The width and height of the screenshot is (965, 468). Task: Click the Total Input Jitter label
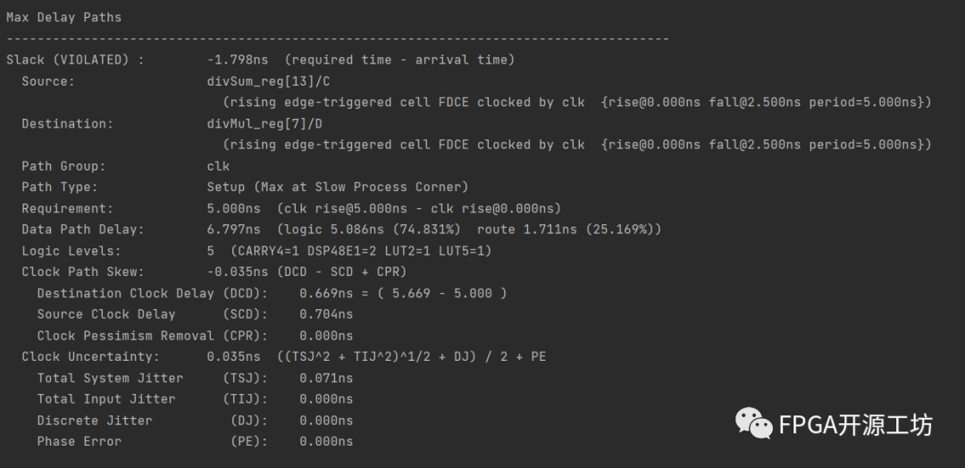point(106,399)
